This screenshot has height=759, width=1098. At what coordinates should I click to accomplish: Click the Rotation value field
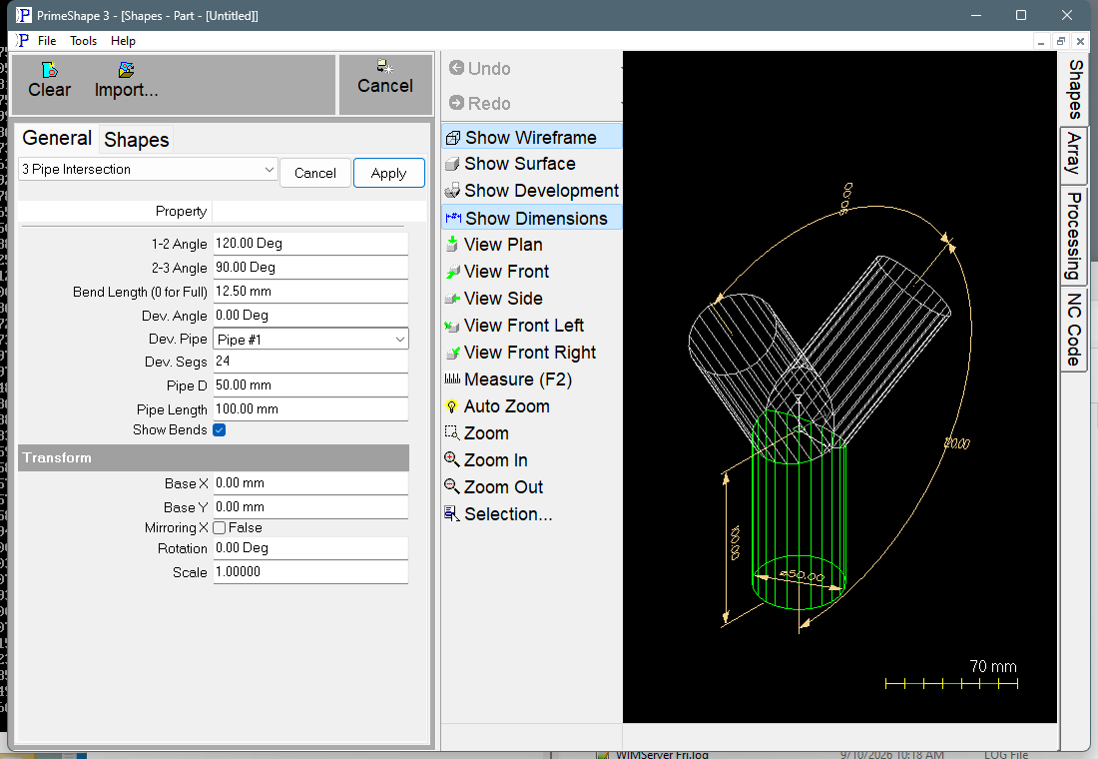click(x=310, y=548)
